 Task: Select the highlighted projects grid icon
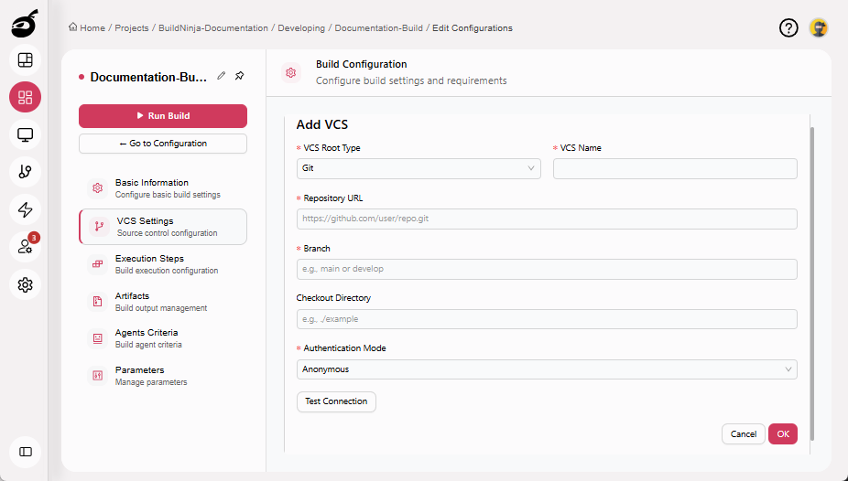[x=25, y=97]
